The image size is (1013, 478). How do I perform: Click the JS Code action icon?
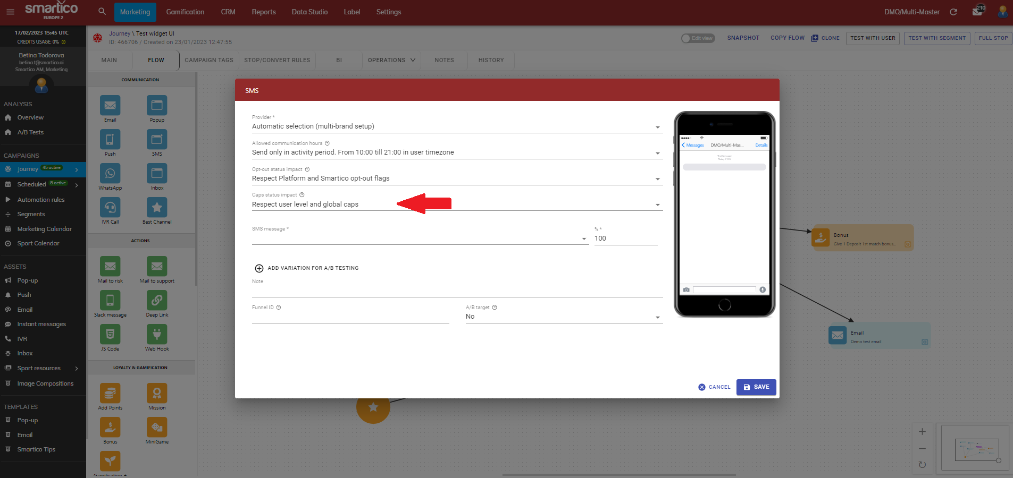(110, 335)
